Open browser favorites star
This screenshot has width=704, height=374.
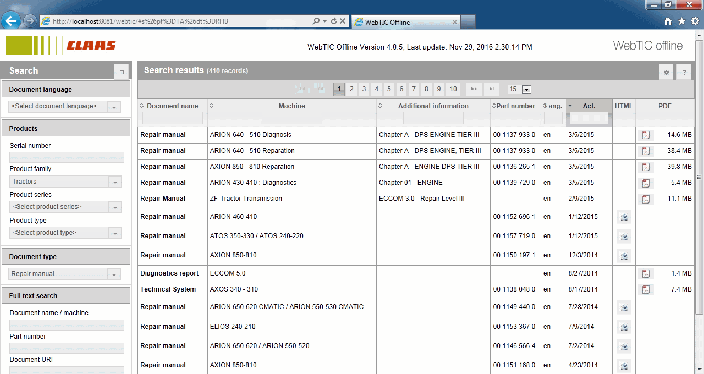click(681, 21)
